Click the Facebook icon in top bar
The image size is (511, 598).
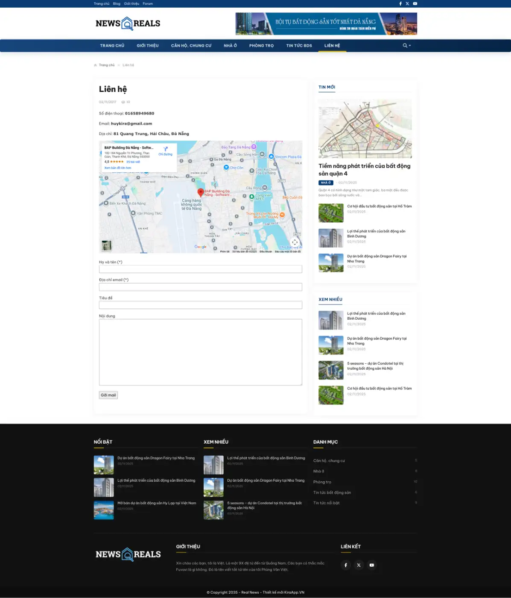(400, 3)
